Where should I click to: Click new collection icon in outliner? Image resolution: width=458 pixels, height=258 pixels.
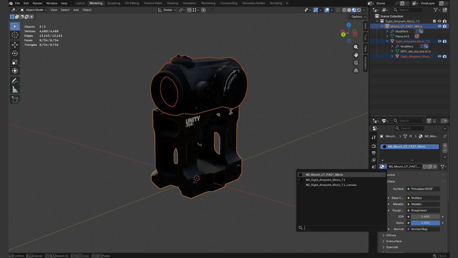[445, 10]
